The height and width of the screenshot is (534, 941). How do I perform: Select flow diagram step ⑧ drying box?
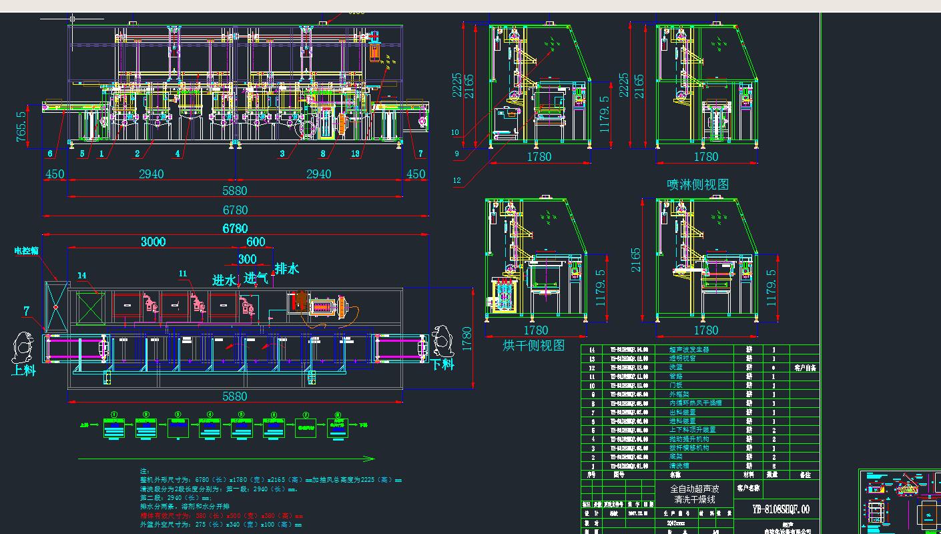pos(337,427)
